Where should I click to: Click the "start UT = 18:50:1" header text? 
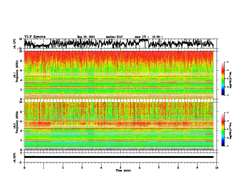(149, 37)
